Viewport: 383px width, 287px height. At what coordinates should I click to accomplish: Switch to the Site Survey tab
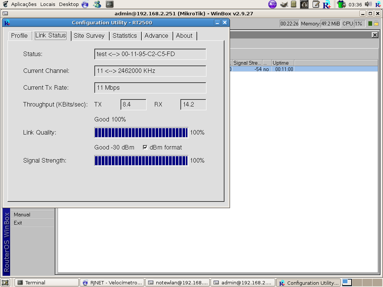click(x=89, y=36)
